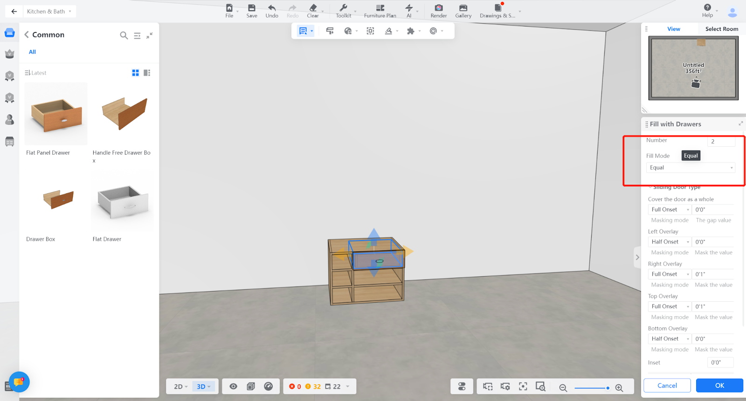This screenshot has width=746, height=401.
Task: Switch catalog to list view
Action: click(x=147, y=73)
